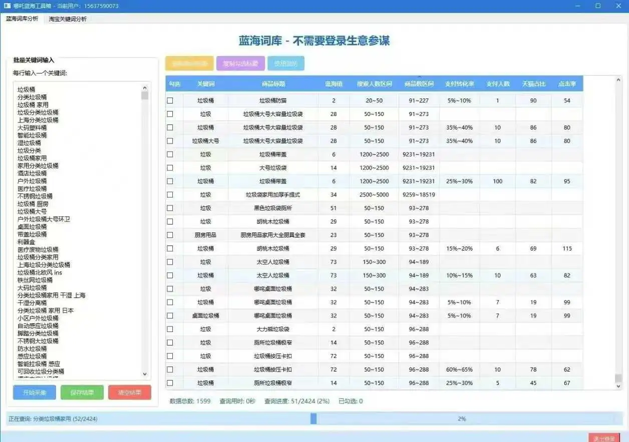
Task: Sort by the 关键词 column header
Action: click(205, 83)
